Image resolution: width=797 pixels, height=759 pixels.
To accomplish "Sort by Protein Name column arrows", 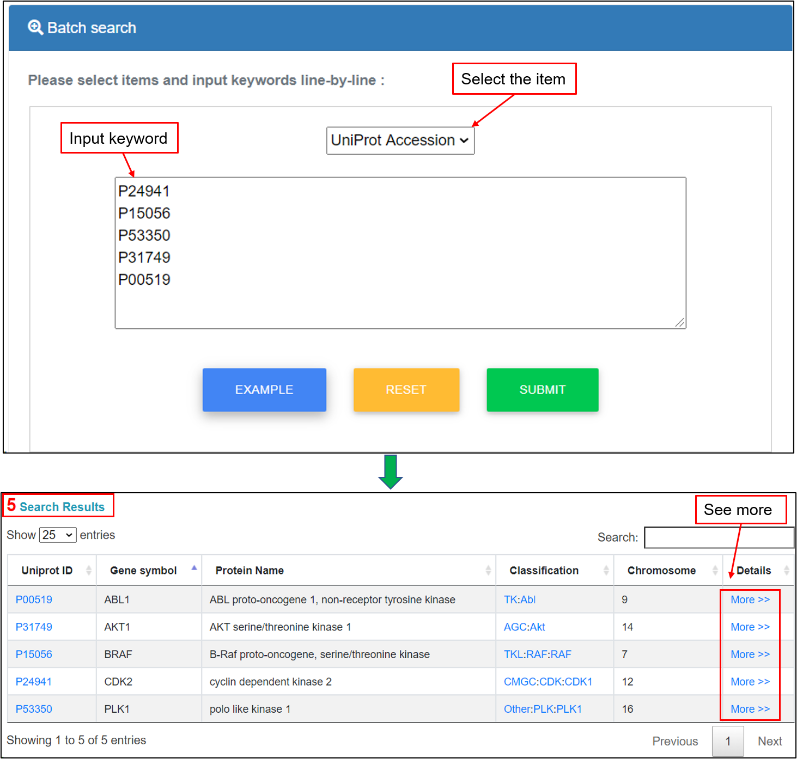I will click(x=488, y=570).
